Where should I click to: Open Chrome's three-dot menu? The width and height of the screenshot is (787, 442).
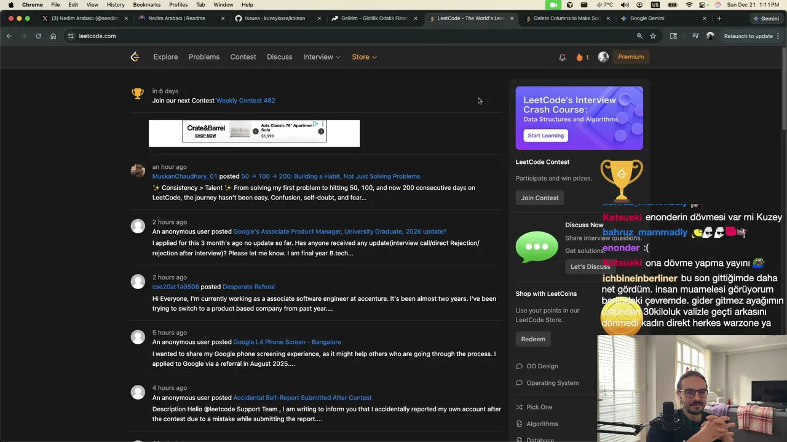click(x=778, y=36)
